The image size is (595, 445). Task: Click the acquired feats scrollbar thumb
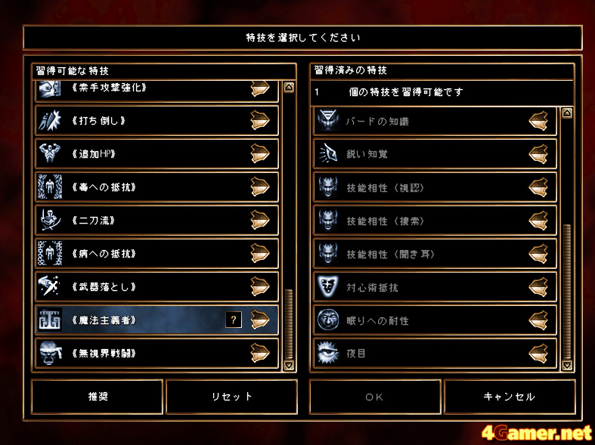click(x=567, y=292)
